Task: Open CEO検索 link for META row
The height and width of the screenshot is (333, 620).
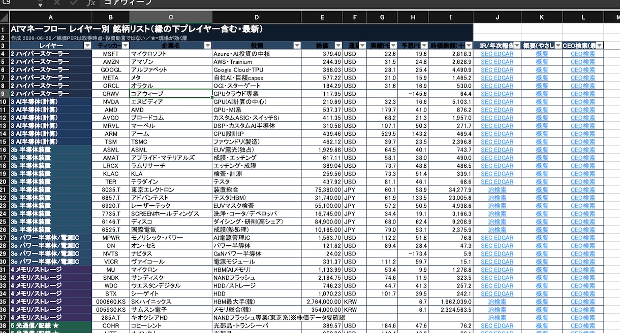Action: pos(583,78)
